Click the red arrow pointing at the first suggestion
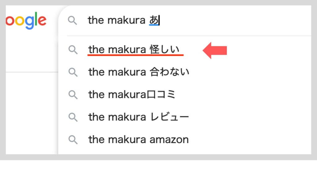 [215, 50]
